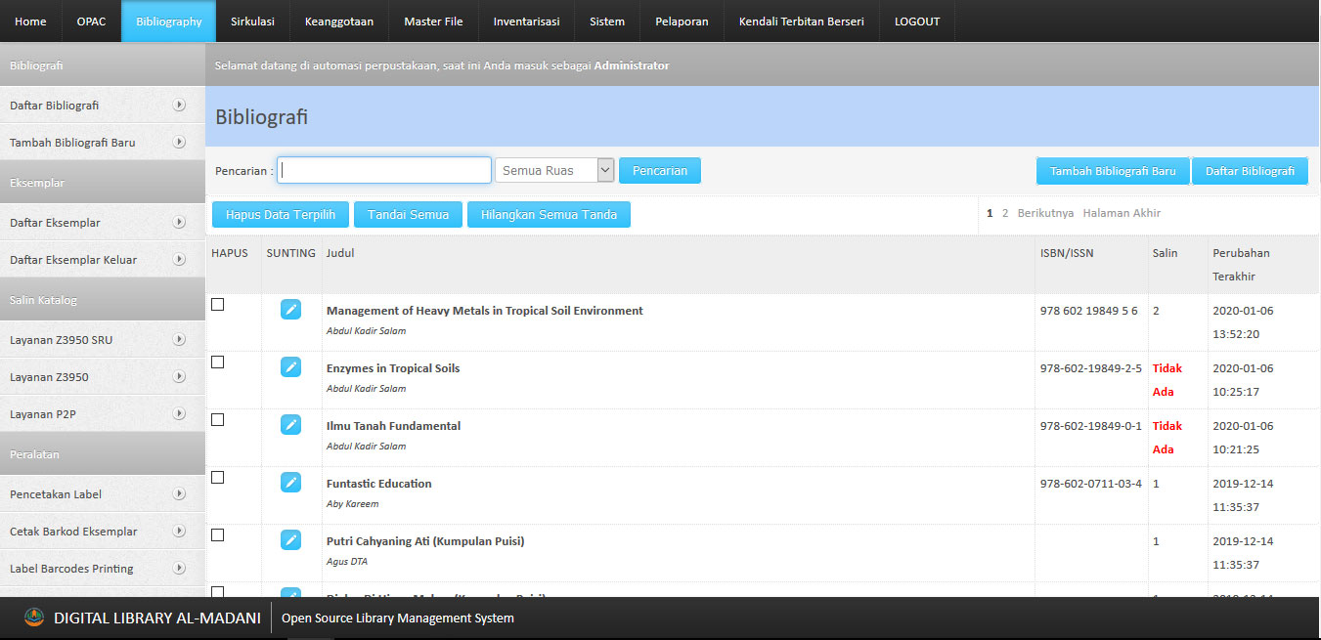
Task: Click Tambah Bibliografi Baru button at top right
Action: [x=1113, y=171]
